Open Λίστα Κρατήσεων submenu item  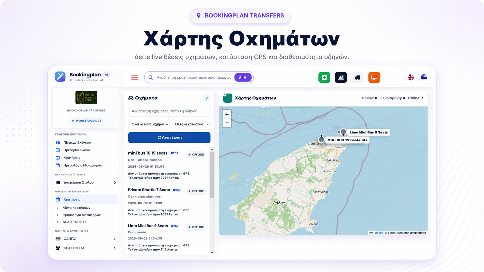(x=76, y=208)
